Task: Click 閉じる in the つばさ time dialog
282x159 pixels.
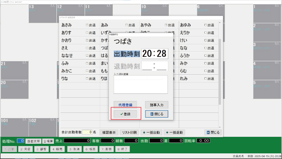Action: pyautogui.click(x=157, y=114)
